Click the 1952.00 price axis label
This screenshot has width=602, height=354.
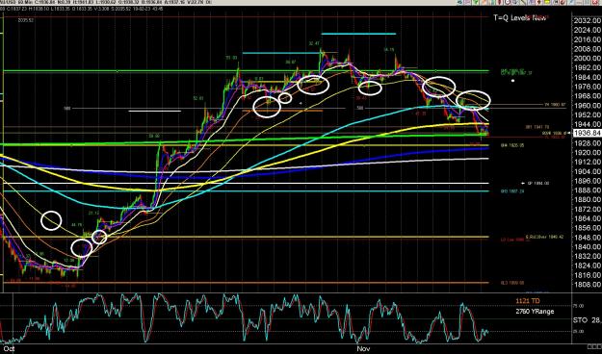587,114
